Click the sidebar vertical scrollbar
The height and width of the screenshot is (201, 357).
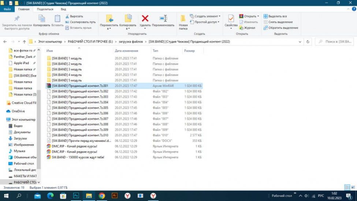pos(39,110)
